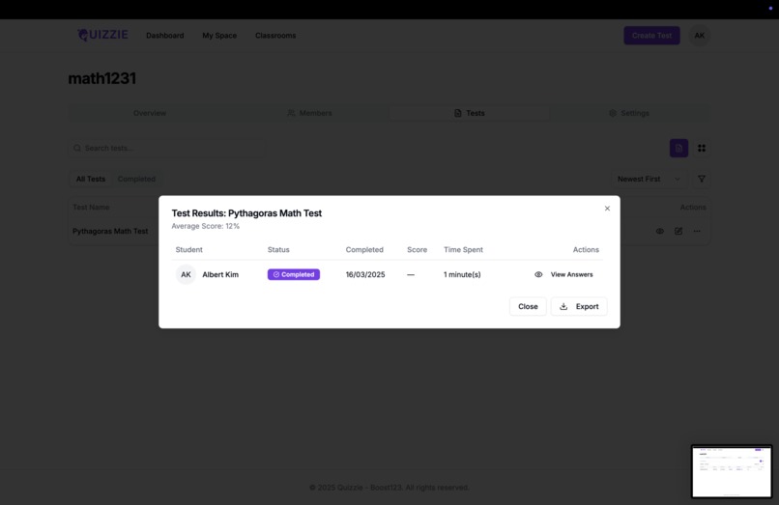This screenshot has height=505, width=779.
Task: Select the list view icon button
Action: click(678, 148)
